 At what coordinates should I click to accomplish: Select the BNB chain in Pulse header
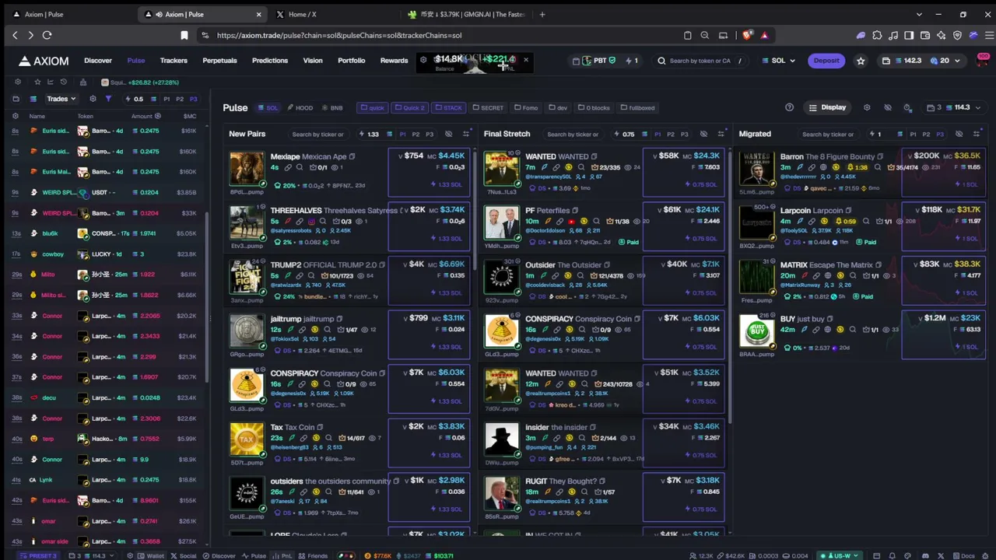pos(332,108)
